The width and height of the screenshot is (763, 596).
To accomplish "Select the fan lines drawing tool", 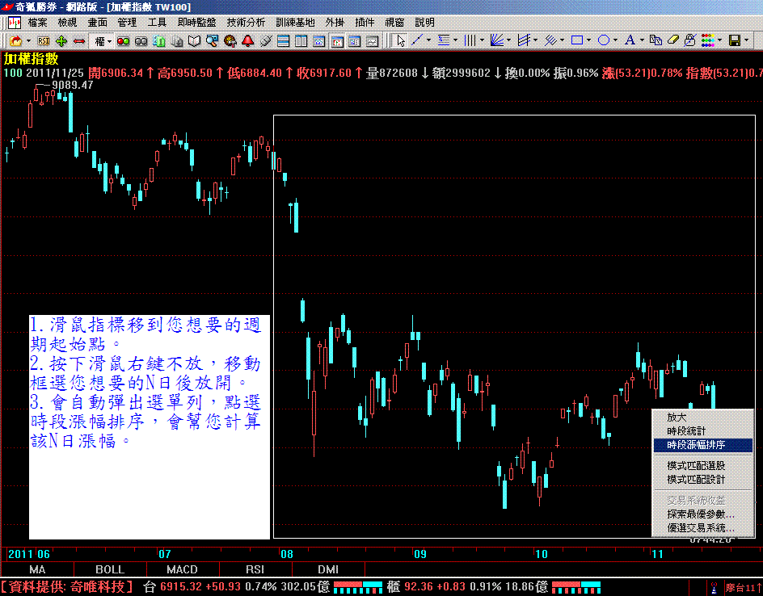I will [x=497, y=40].
